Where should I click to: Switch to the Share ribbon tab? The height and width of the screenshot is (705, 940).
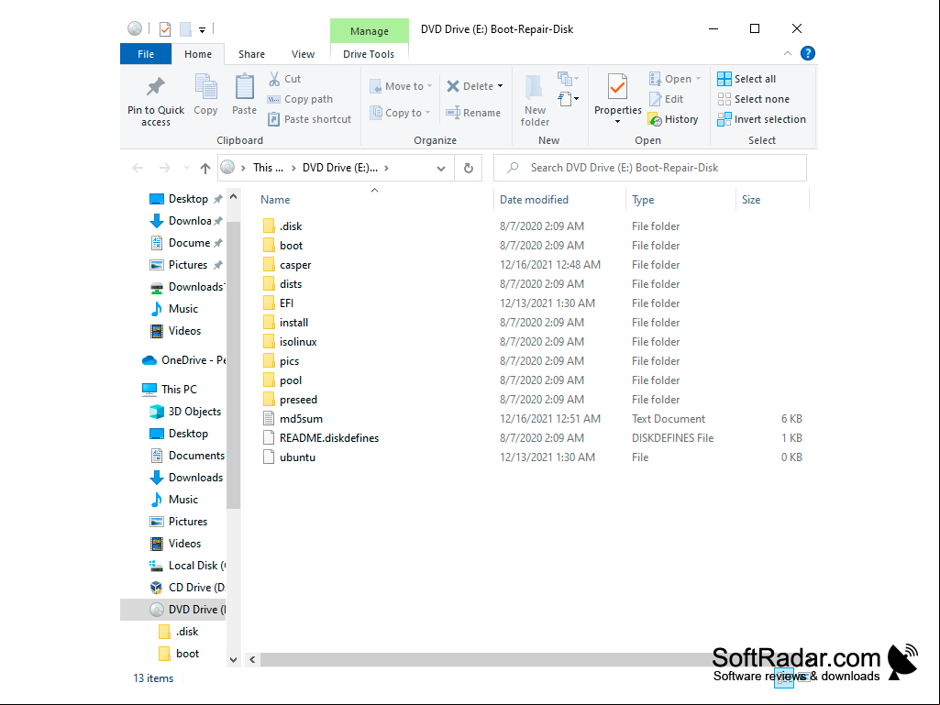[x=252, y=54]
